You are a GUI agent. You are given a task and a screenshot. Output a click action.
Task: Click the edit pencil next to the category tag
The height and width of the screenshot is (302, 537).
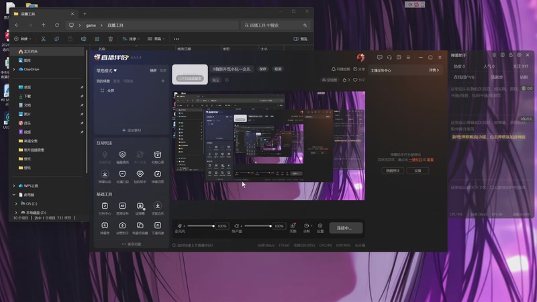(227, 80)
